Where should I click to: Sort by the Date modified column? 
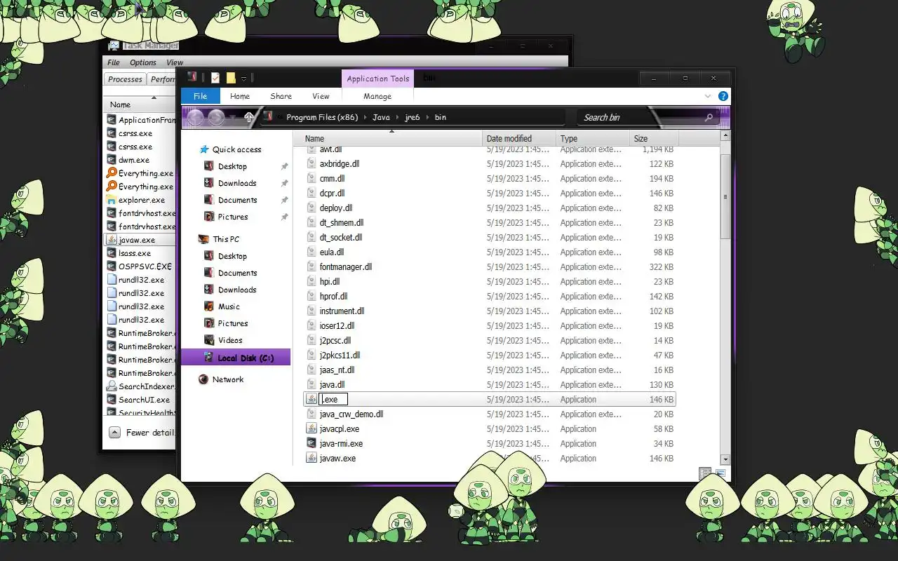(x=519, y=138)
